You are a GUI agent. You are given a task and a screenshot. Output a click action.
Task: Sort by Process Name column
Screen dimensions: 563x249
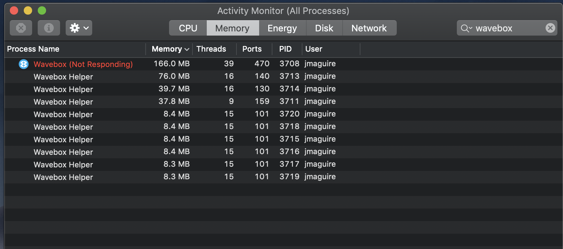[x=75, y=49]
